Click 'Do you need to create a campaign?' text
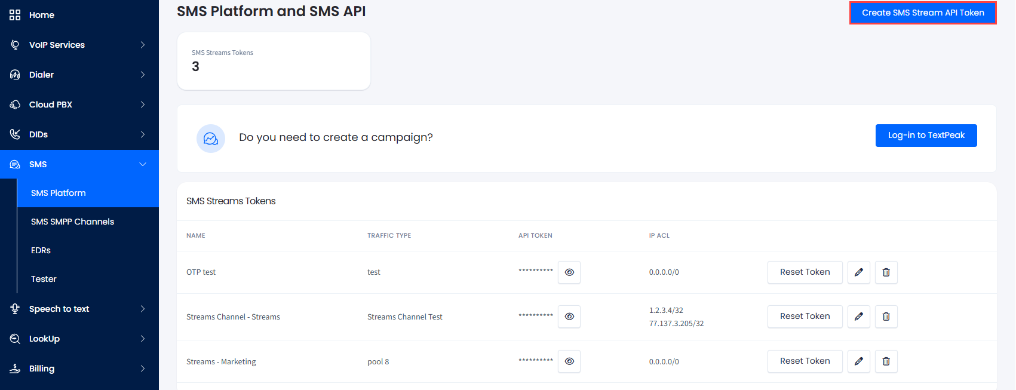This screenshot has height=390, width=1016. click(x=336, y=137)
